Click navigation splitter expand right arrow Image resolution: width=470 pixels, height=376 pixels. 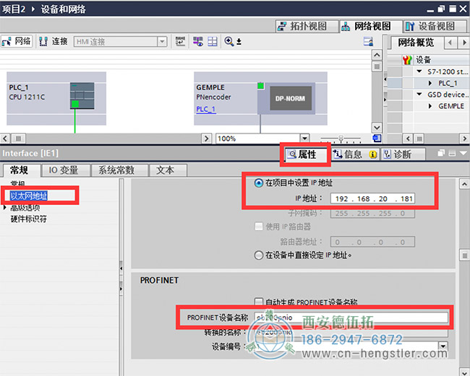click(x=121, y=289)
